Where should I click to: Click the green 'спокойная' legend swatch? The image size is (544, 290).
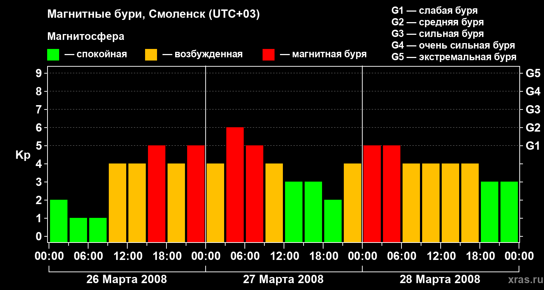(53, 55)
